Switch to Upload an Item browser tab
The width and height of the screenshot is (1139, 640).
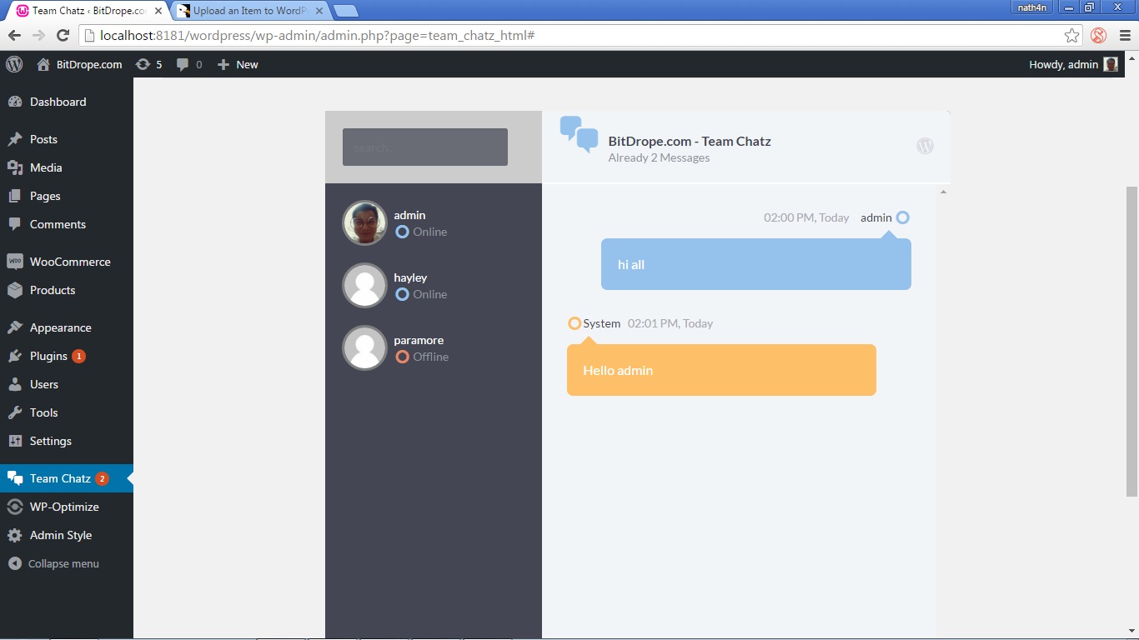tap(250, 11)
